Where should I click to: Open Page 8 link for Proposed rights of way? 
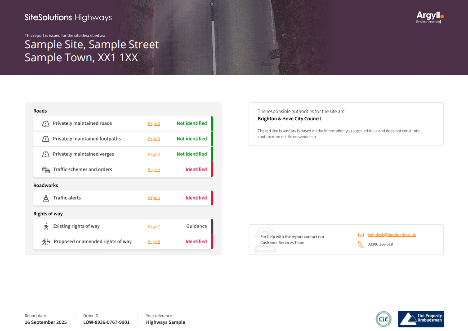[x=154, y=242]
